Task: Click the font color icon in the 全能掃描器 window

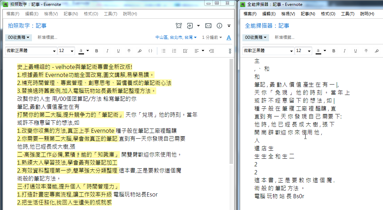Action: [x=318, y=51]
